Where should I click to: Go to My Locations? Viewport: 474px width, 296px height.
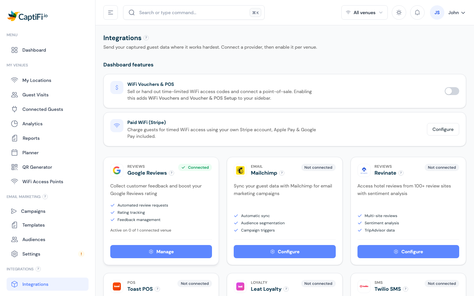pos(47,80)
